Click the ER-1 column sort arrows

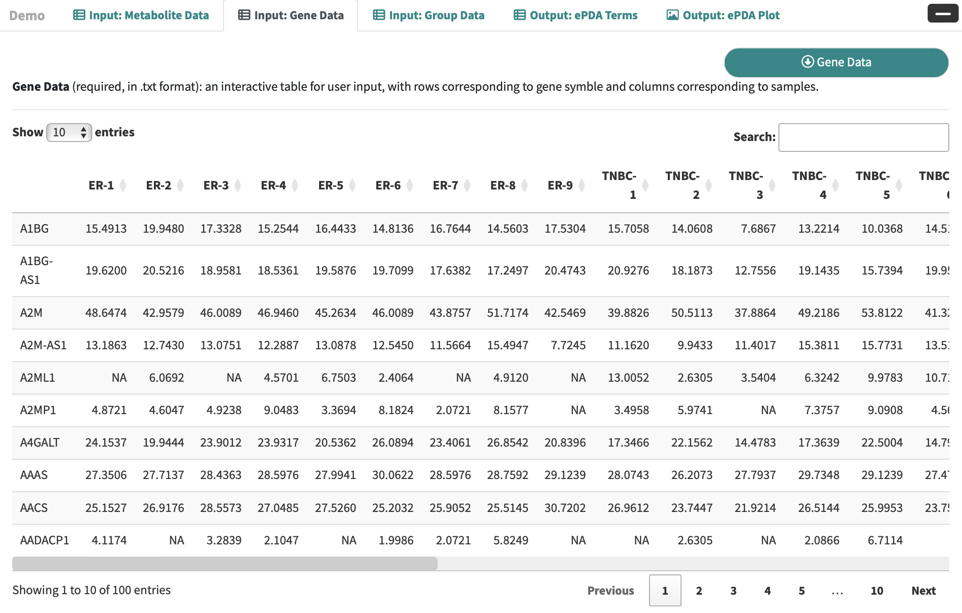[123, 185]
